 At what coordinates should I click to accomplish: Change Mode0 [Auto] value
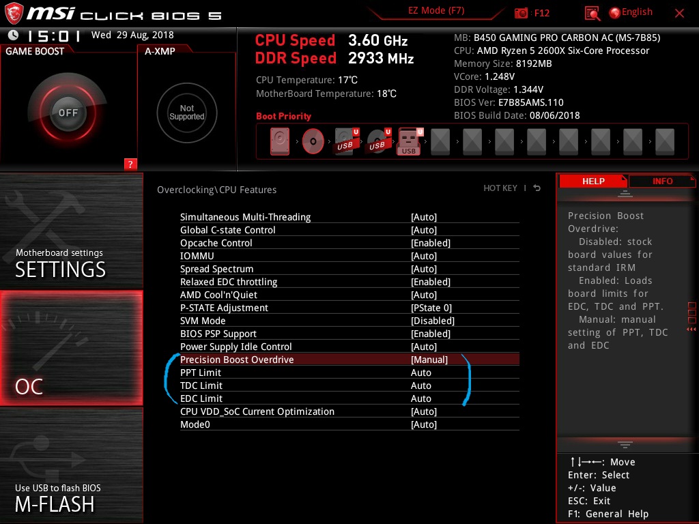click(423, 424)
